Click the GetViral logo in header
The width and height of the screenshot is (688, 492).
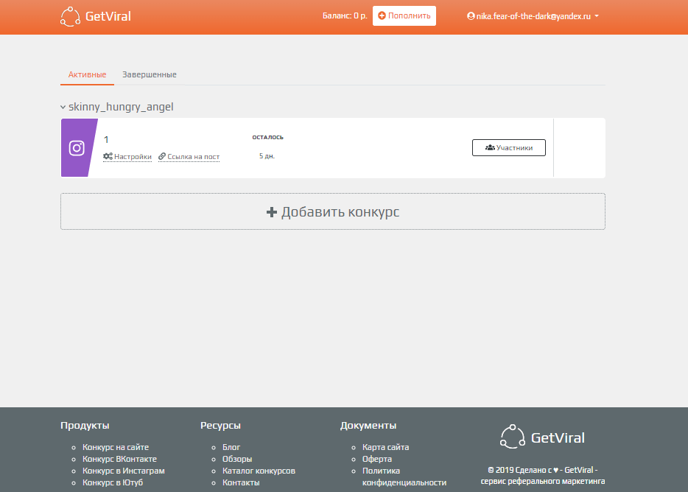96,16
